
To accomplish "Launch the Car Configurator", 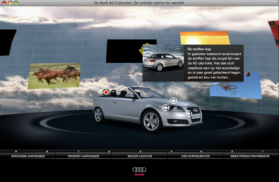I will click(195, 156).
